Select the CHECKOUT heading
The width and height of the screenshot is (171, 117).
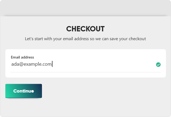click(x=85, y=29)
